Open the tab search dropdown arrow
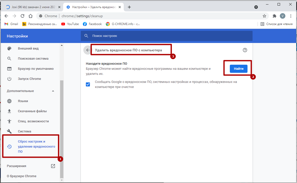 click(x=256, y=7)
